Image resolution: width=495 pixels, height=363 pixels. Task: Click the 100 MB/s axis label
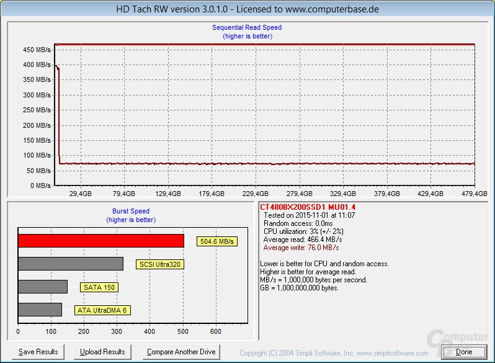click(x=37, y=155)
